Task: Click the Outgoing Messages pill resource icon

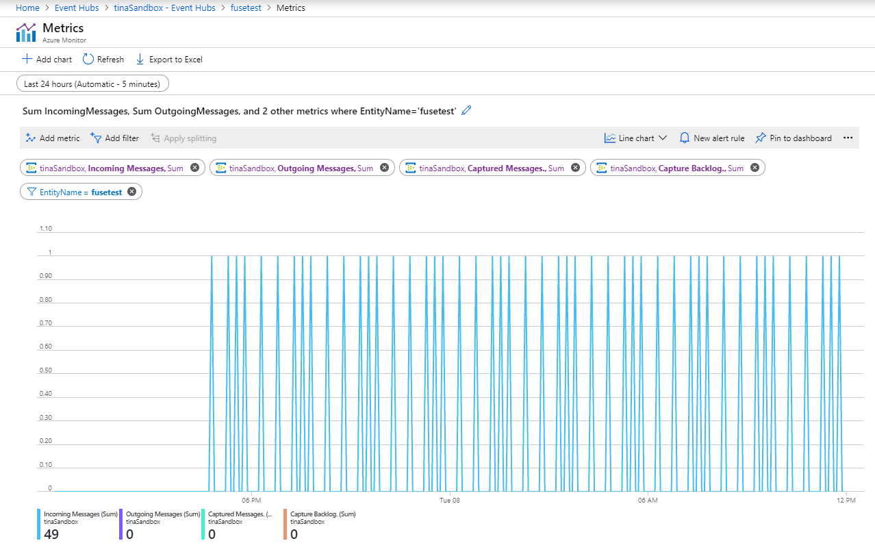Action: point(220,168)
